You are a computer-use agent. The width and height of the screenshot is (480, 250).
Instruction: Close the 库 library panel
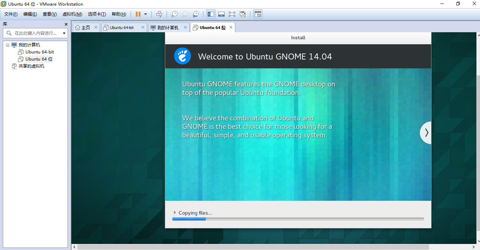(66, 24)
